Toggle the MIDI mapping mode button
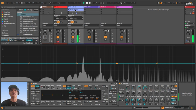The image size is (196, 110). pyautogui.click(x=168, y=3)
